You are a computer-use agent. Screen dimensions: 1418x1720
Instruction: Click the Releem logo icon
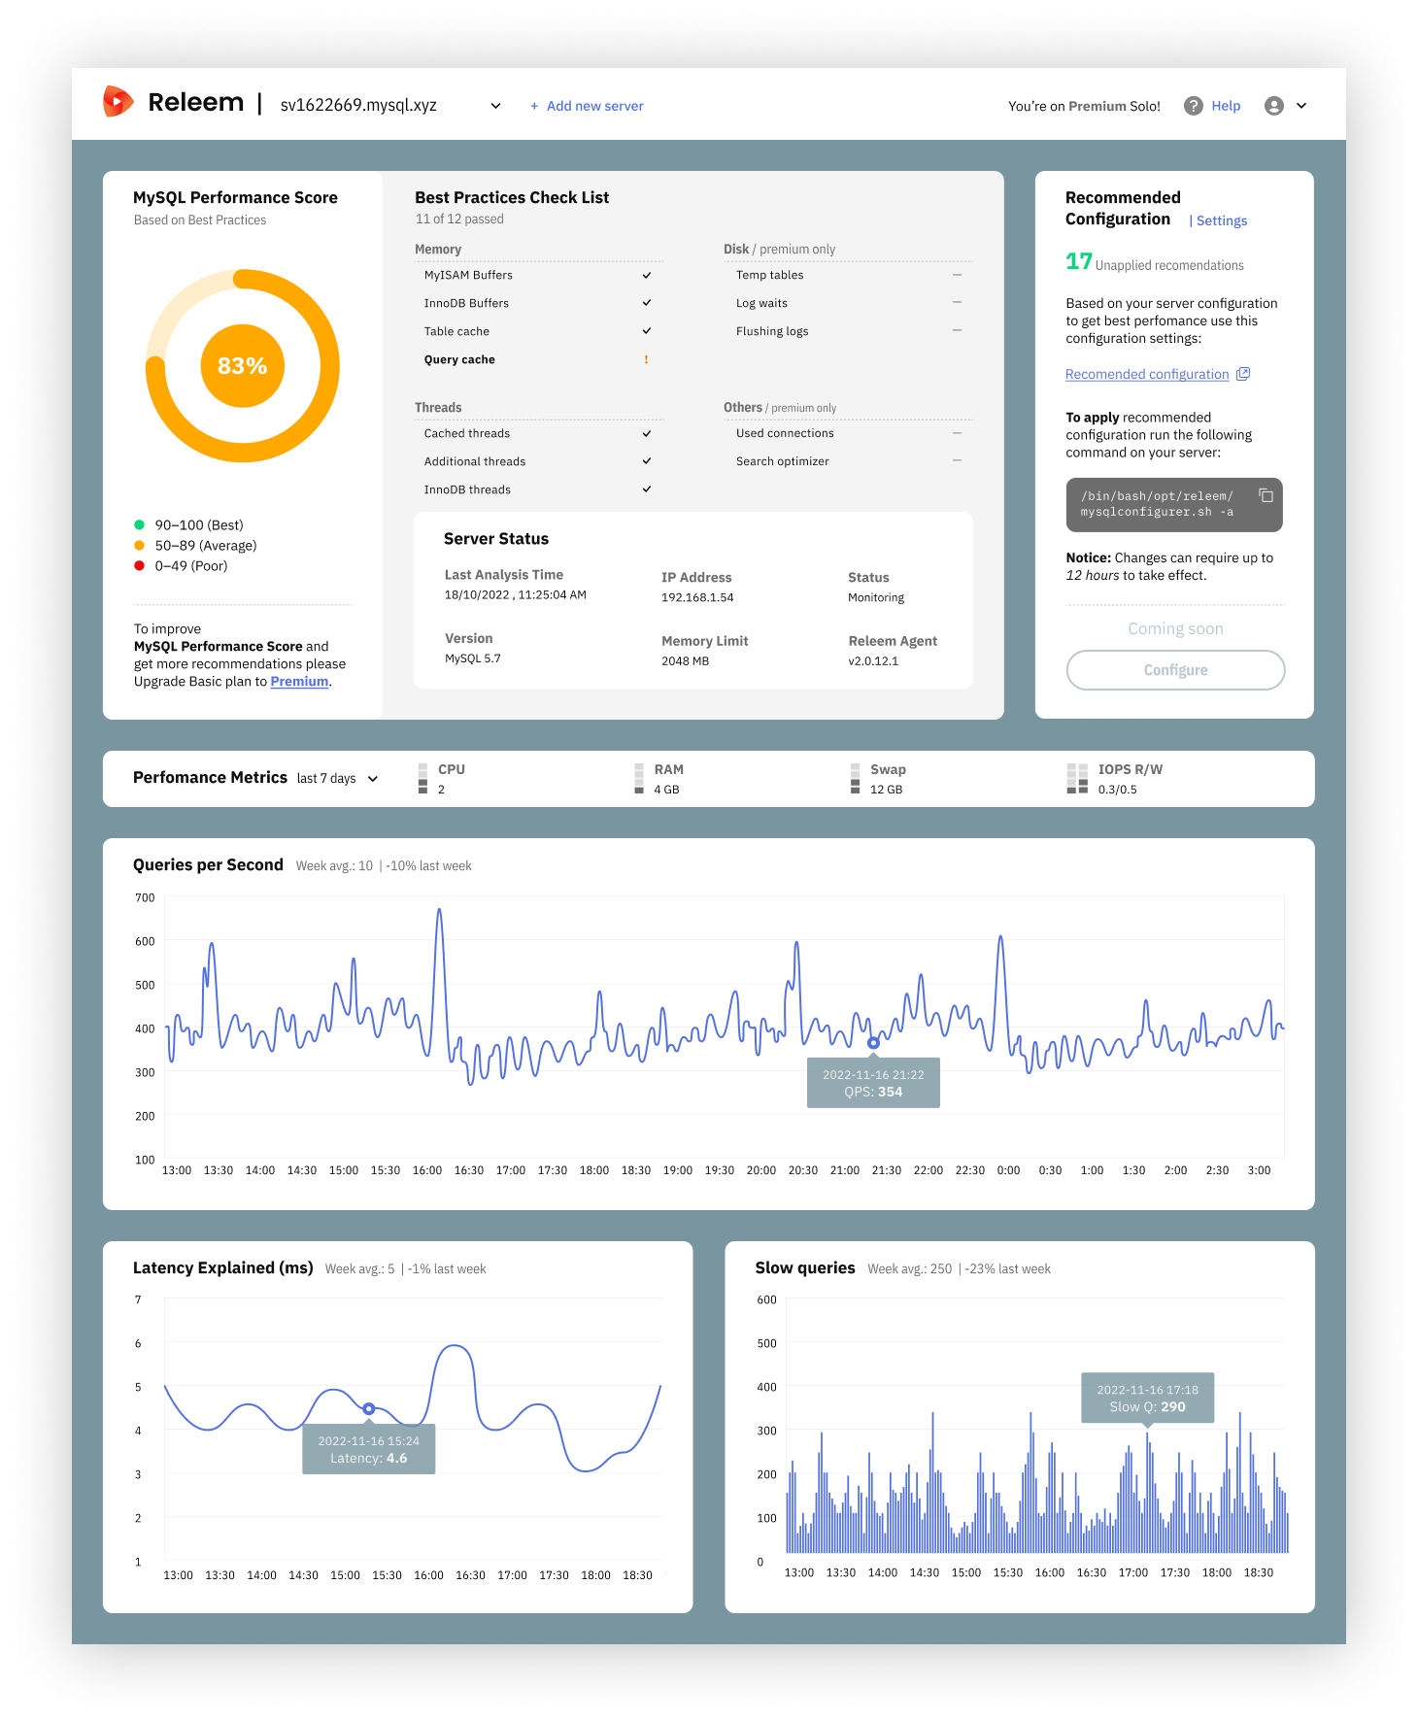118,101
